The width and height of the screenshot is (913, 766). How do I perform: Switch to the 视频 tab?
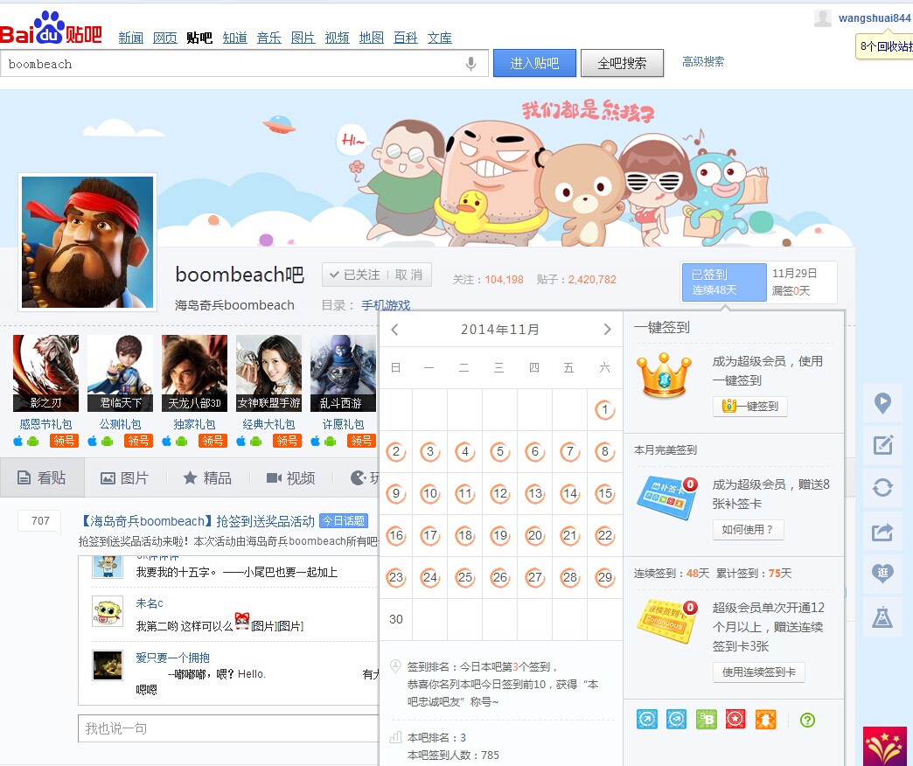[x=290, y=478]
